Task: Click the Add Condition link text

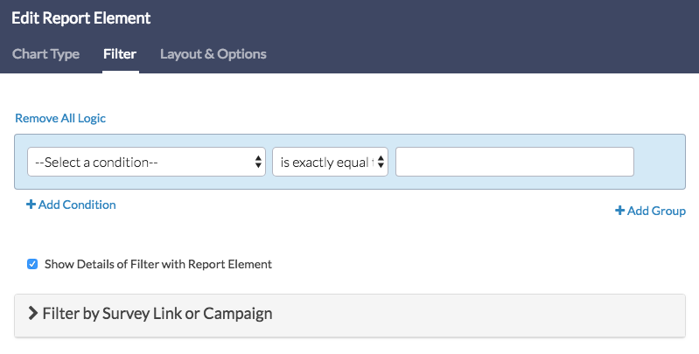Action: tap(77, 205)
